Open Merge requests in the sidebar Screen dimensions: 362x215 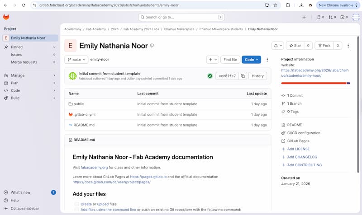(x=30, y=62)
